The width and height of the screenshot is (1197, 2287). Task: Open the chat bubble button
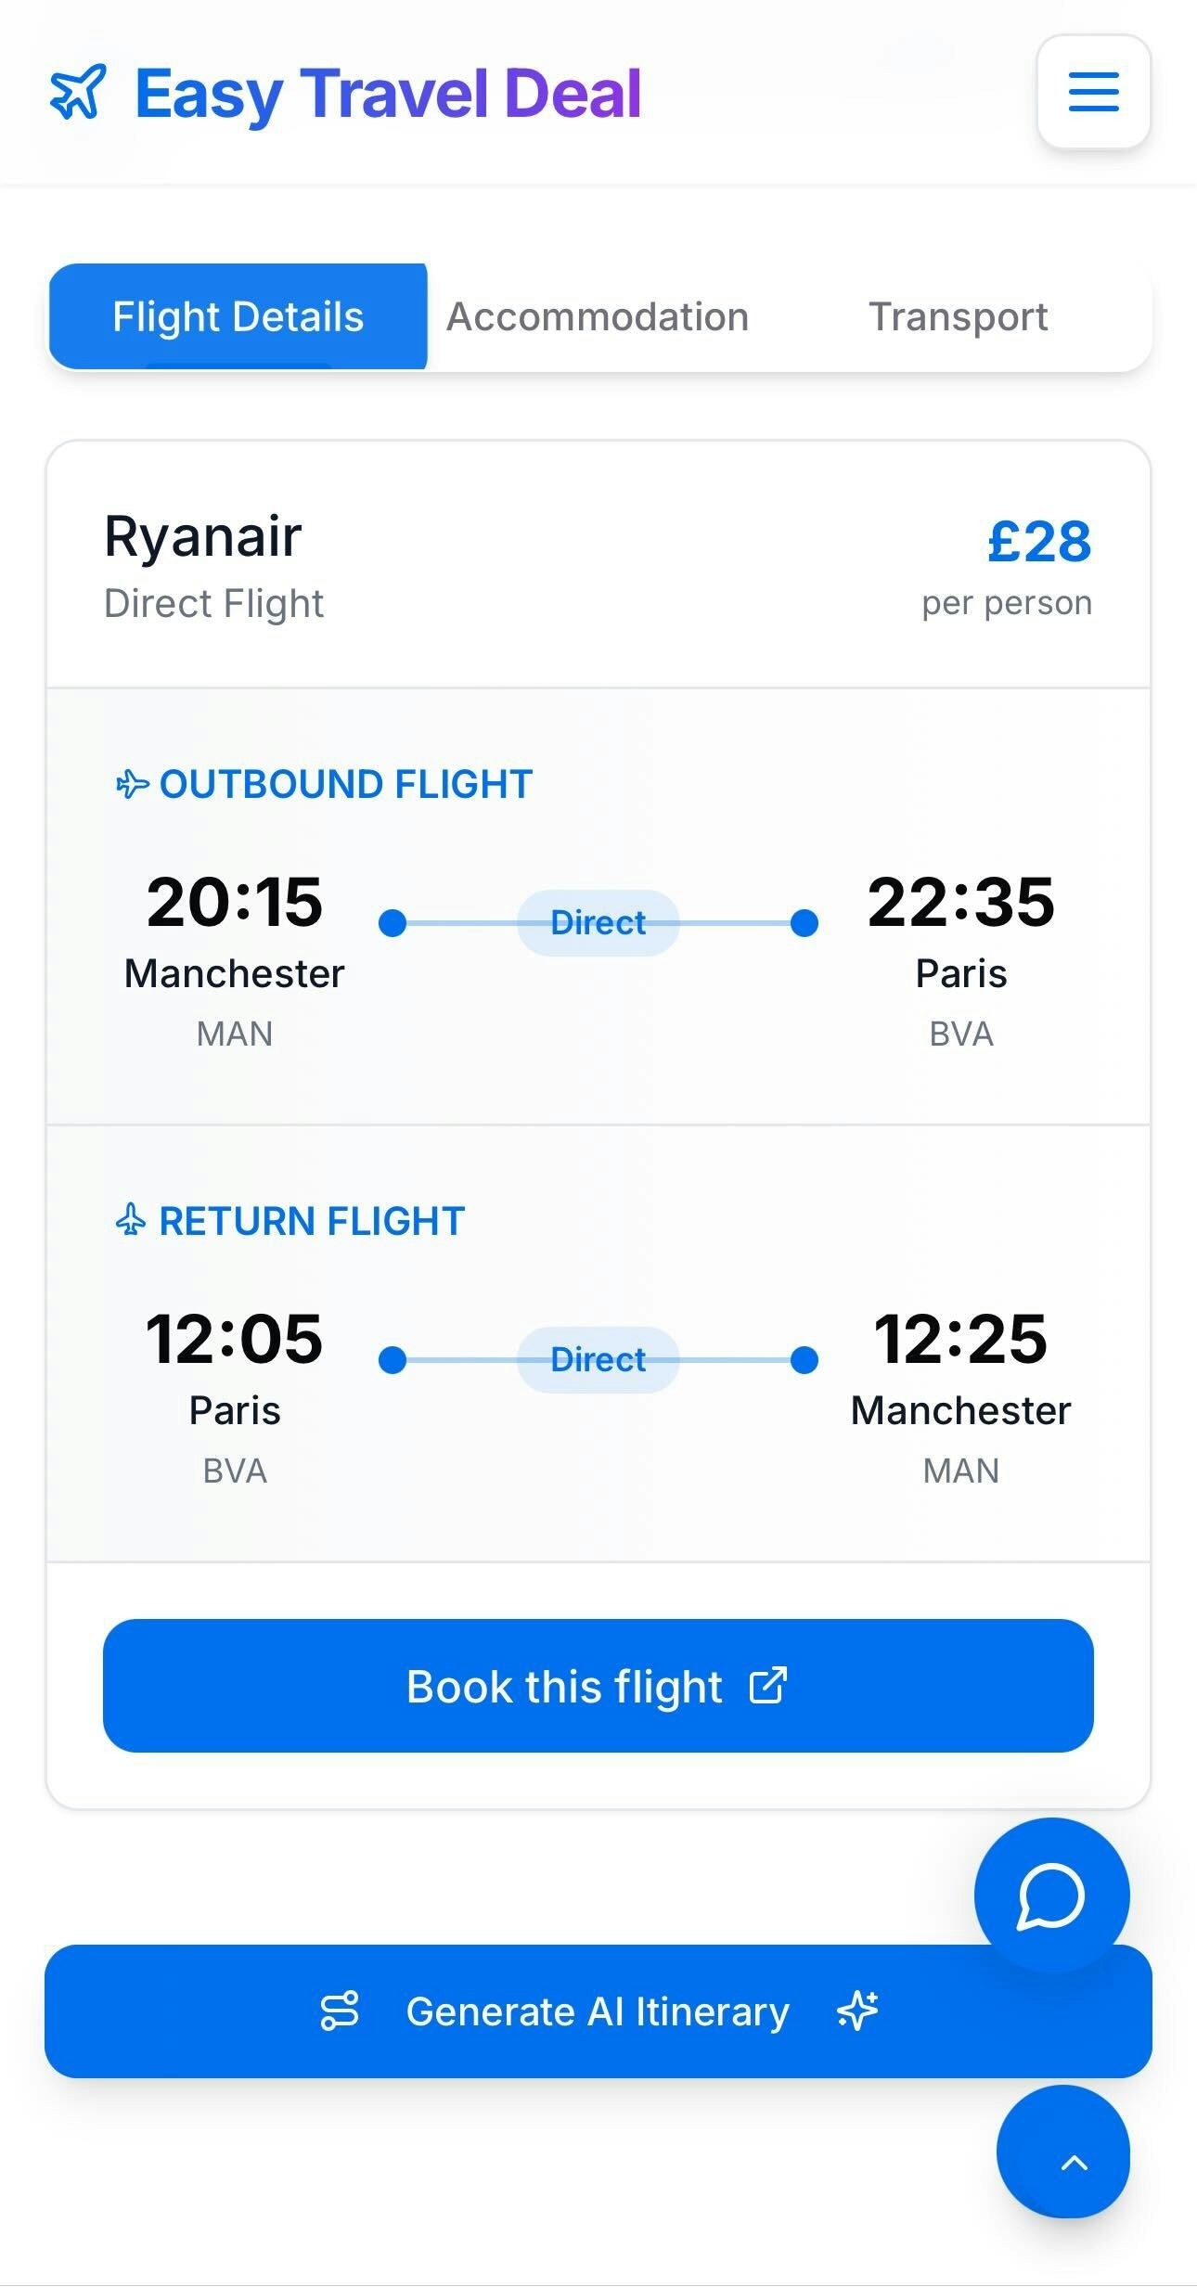(x=1051, y=1895)
